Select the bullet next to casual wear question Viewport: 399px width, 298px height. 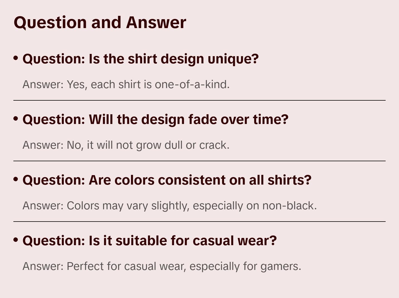pyautogui.click(x=16, y=240)
